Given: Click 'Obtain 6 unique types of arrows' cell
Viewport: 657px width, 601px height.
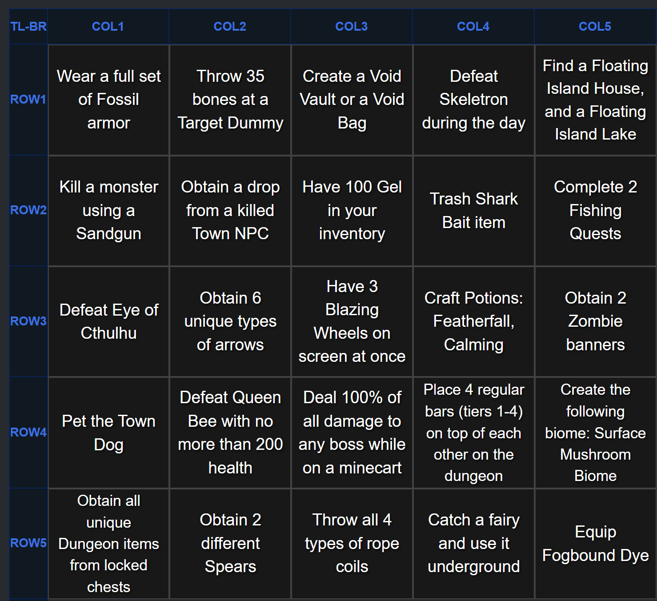Looking at the screenshot, I should click(x=230, y=321).
